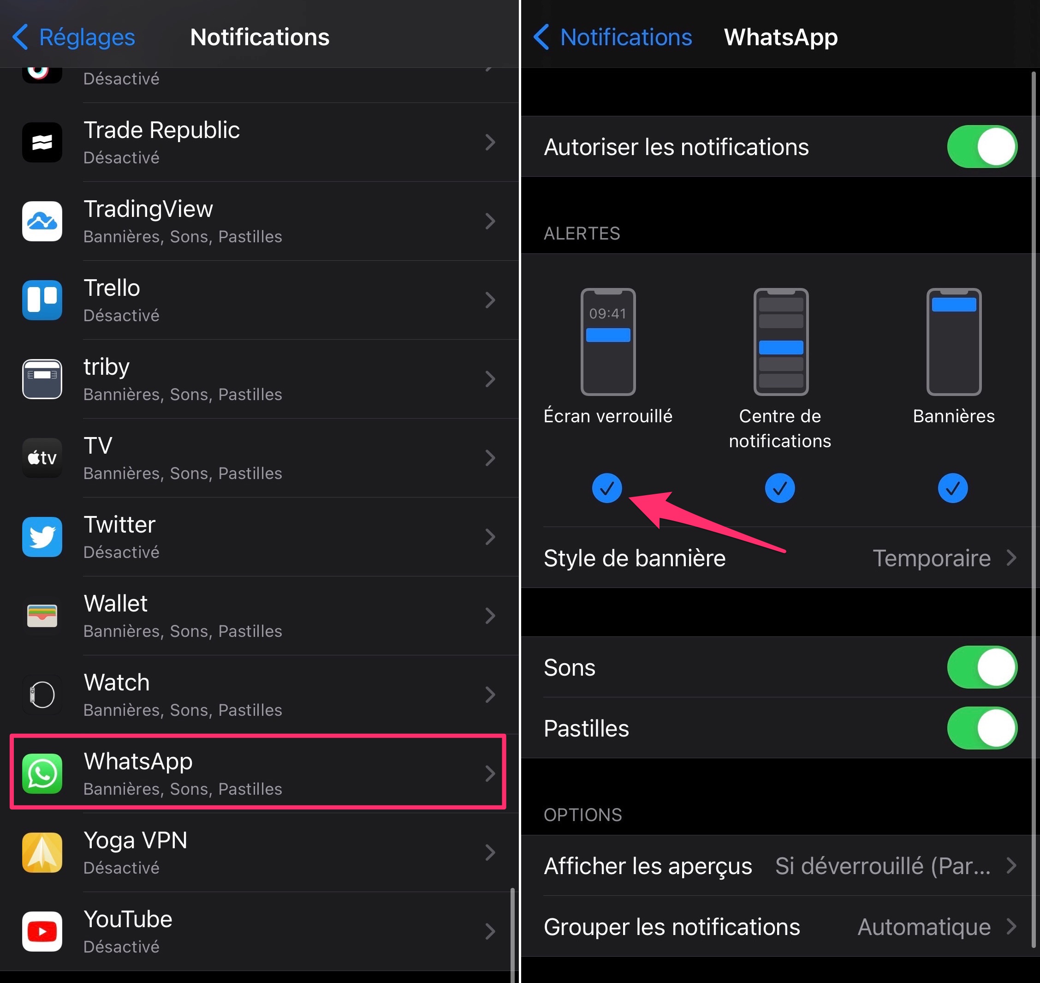Tap the Style de bannière label
This screenshot has height=983, width=1040.
(x=635, y=558)
